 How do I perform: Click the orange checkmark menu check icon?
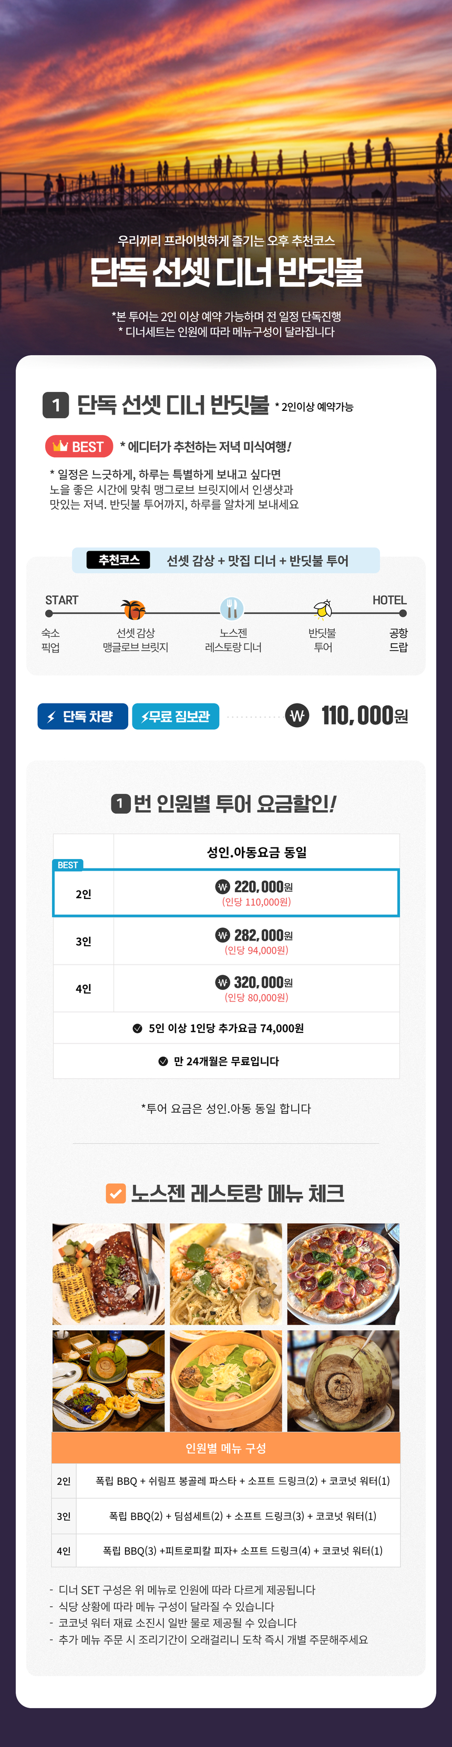coord(116,1193)
